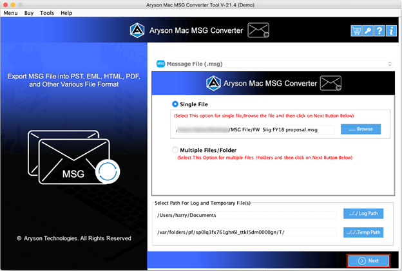Open the Help menu
Image resolution: width=402 pixels, height=271 pixels.
pyautogui.click(x=66, y=13)
